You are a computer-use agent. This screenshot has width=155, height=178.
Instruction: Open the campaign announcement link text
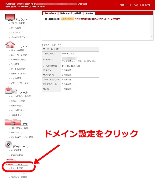click(98, 19)
